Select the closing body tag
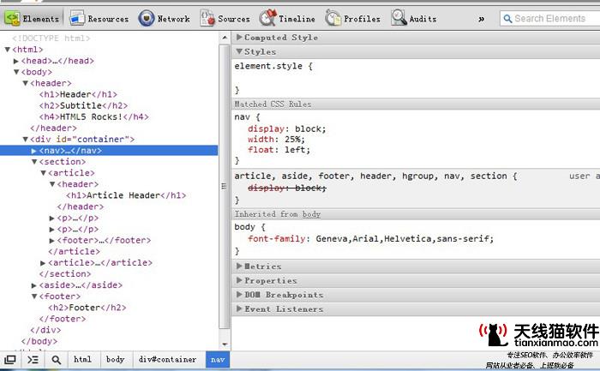Viewport: 600px width, 371px height. 39,341
